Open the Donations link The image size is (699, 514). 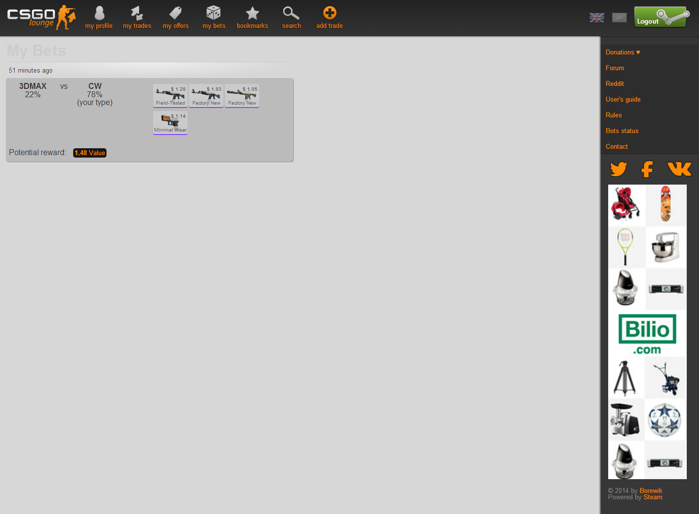[623, 52]
